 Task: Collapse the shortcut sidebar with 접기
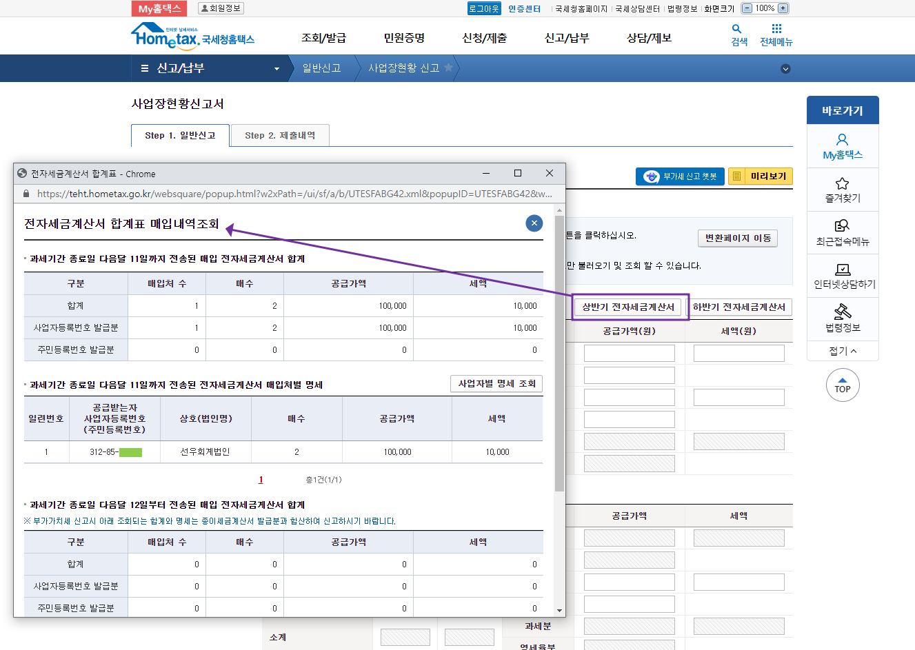[842, 351]
